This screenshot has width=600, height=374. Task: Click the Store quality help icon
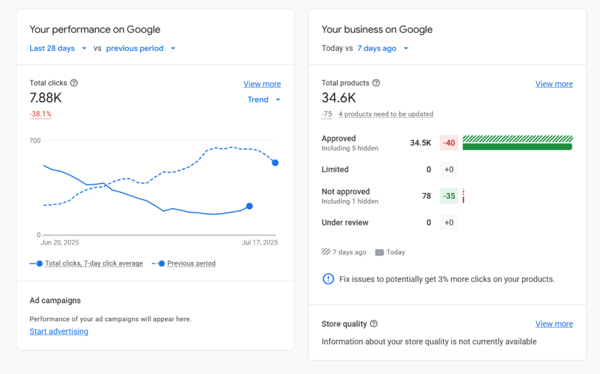pos(374,324)
